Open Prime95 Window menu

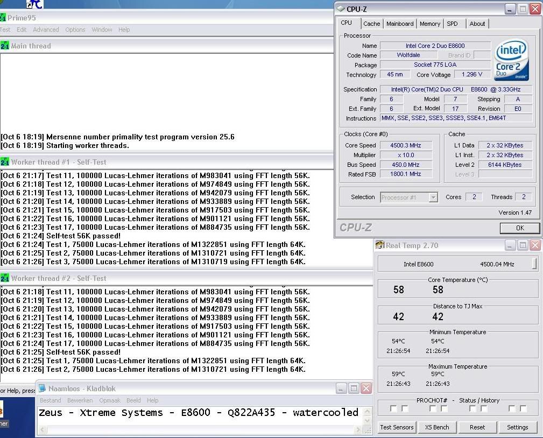click(102, 30)
